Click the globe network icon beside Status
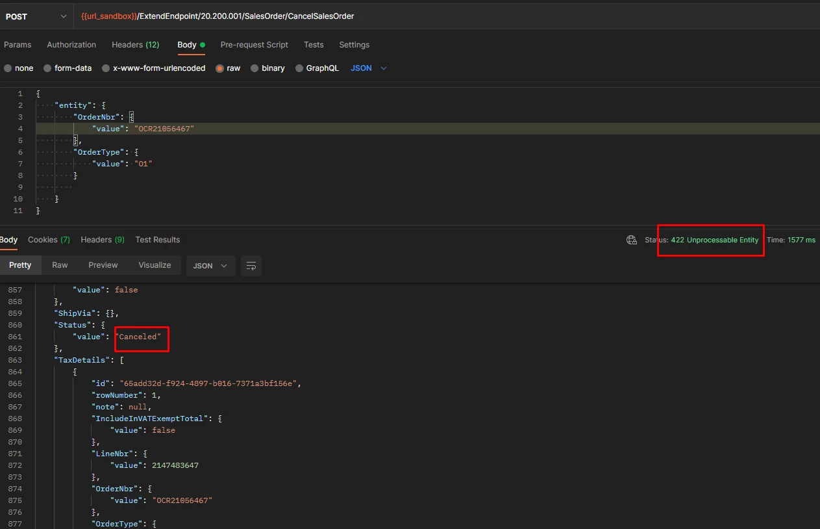The height and width of the screenshot is (529, 820). pyautogui.click(x=631, y=240)
